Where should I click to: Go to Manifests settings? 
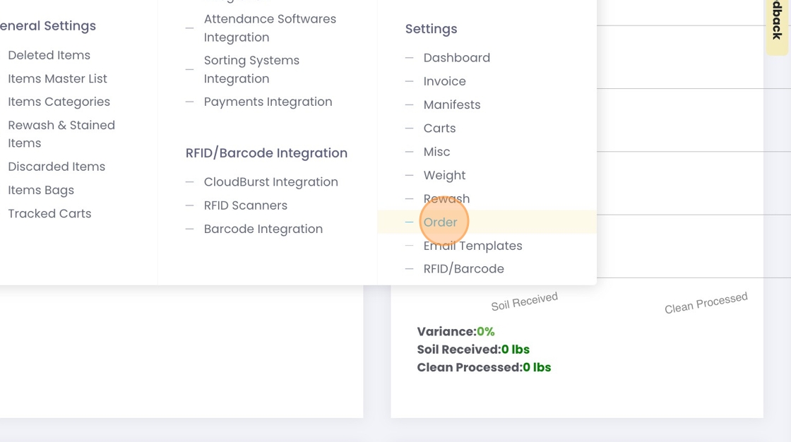pyautogui.click(x=451, y=104)
